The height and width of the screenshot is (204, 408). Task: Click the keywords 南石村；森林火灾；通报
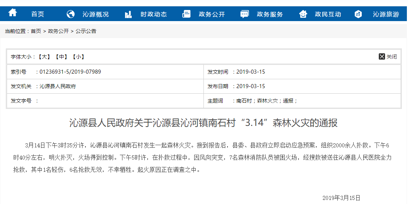point(267,101)
